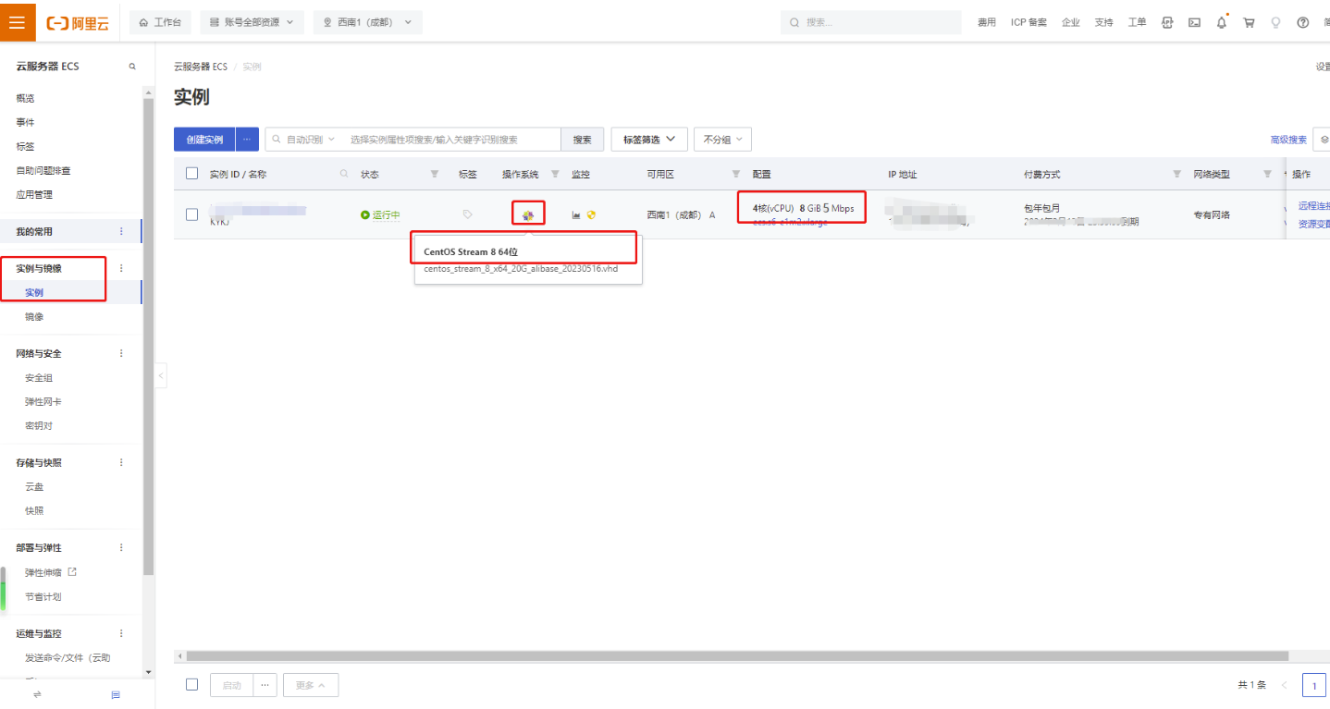Select all instances with header checkbox
This screenshot has width=1330, height=709.
click(192, 174)
